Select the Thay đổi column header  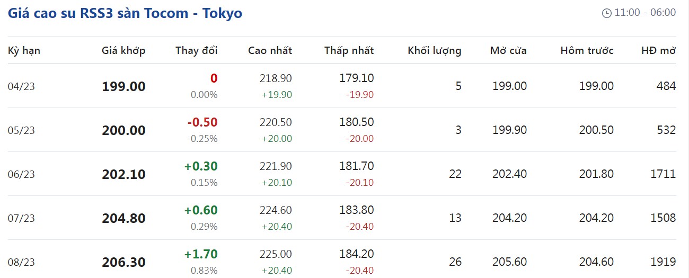click(x=196, y=51)
